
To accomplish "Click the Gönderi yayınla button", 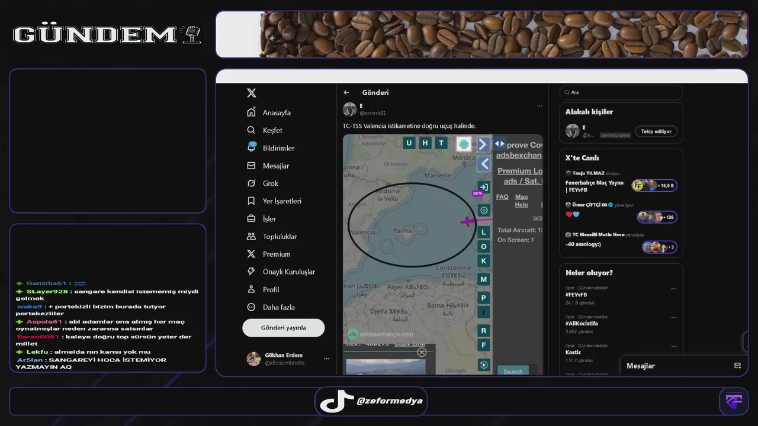I will pyautogui.click(x=284, y=328).
